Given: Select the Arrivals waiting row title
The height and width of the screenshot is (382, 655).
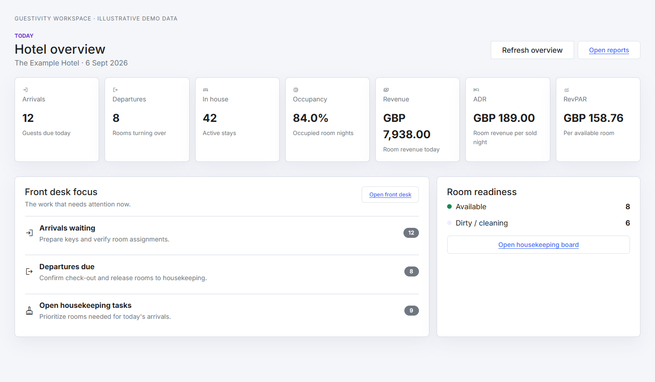Looking at the screenshot, I should [67, 228].
